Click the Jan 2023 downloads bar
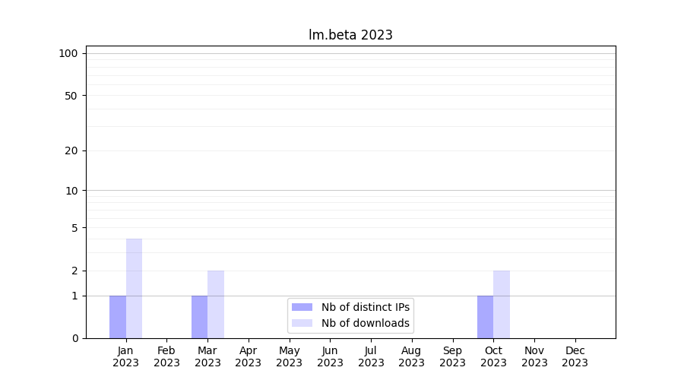 click(134, 289)
